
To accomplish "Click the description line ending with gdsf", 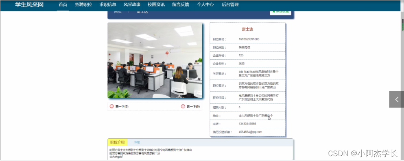I will point(116,157).
